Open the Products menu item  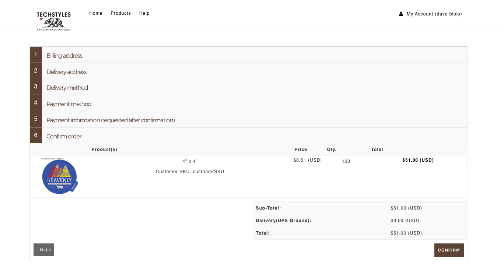(x=121, y=13)
